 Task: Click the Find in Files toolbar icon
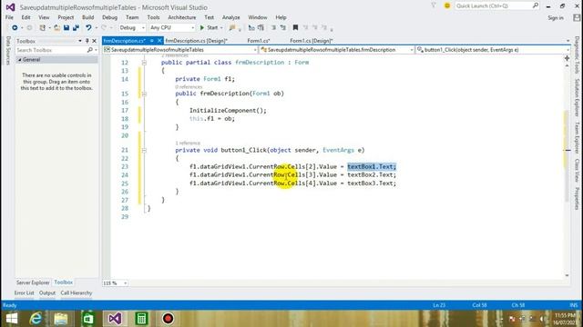[x=232, y=28]
